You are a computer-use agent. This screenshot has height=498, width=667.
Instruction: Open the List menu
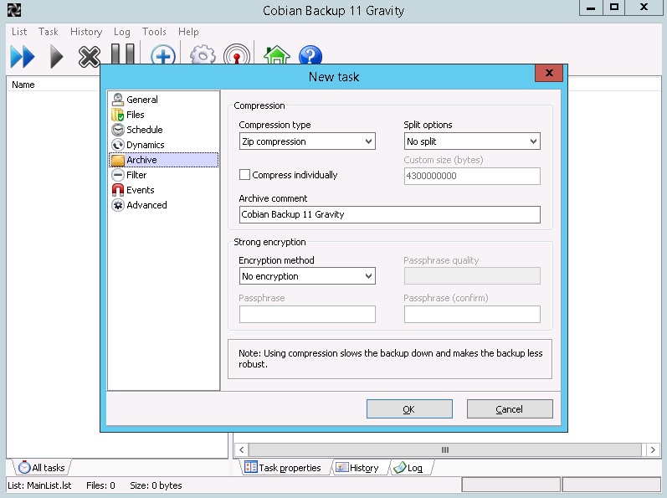(19, 32)
